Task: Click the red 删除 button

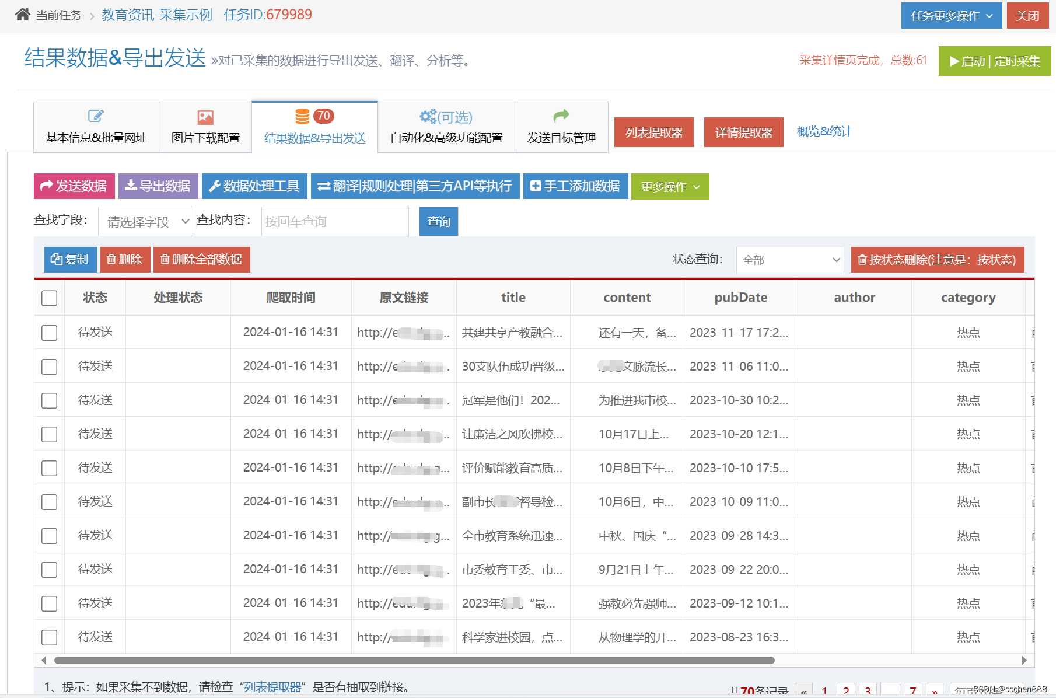Action: 125,259
